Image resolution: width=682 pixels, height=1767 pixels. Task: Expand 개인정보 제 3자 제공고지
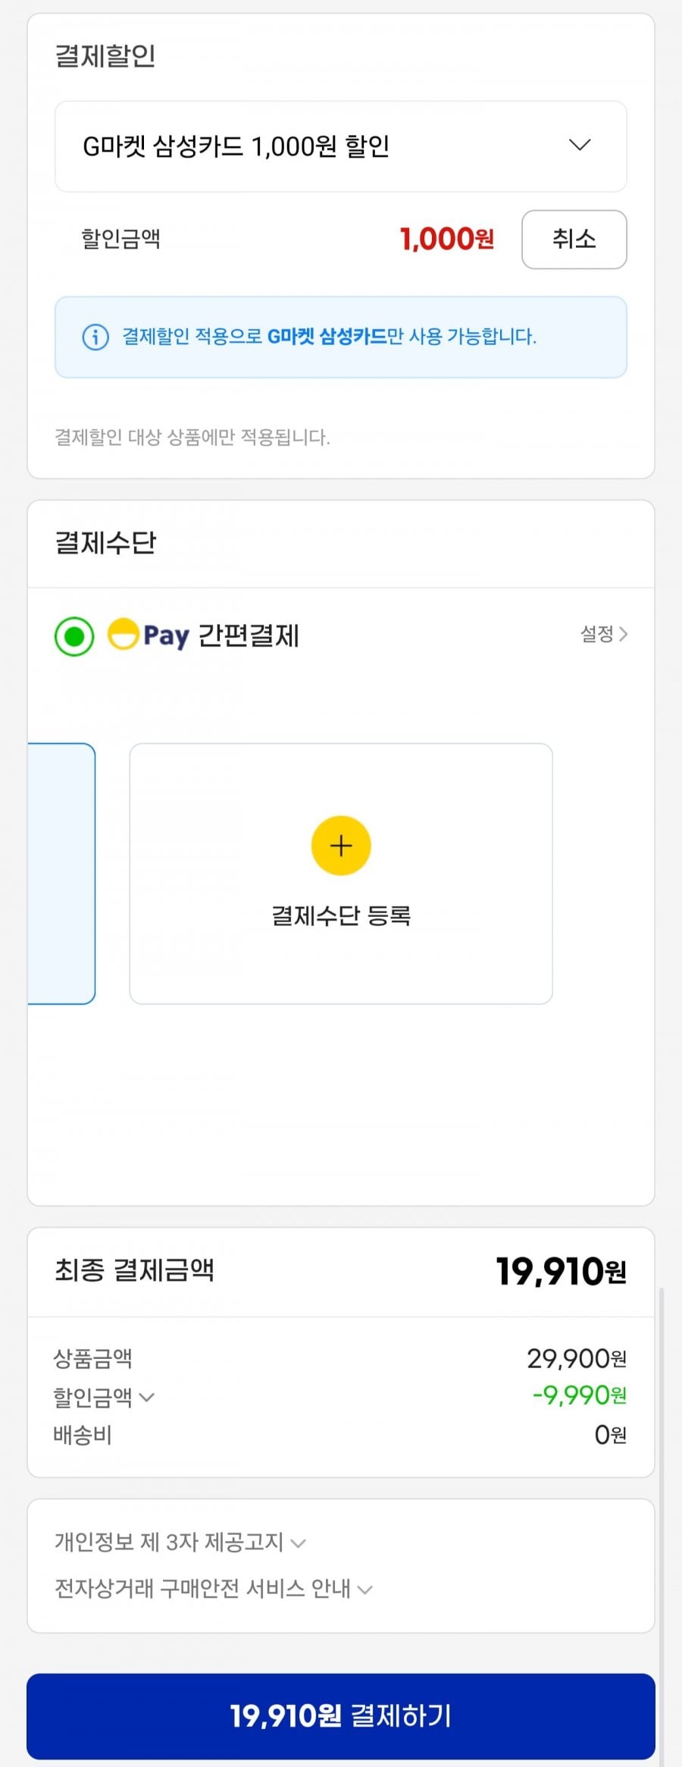tap(180, 1542)
